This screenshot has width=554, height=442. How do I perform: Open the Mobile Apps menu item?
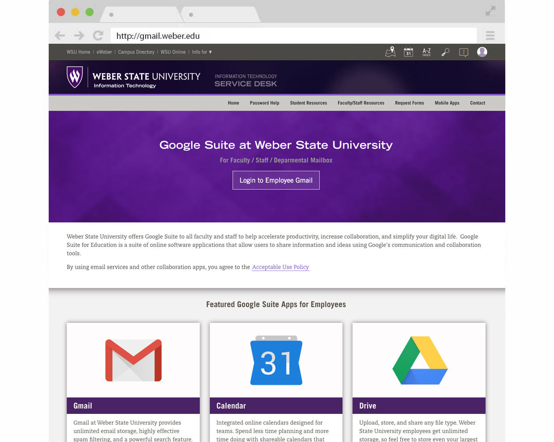point(447,103)
